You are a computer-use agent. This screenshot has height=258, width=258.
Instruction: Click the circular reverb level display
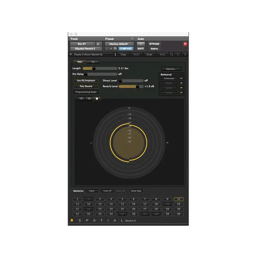(129, 143)
